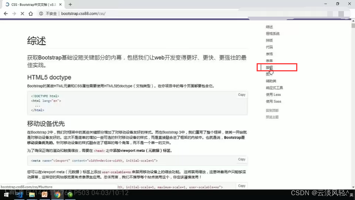Screen dimensions: 355x200
Task: Open Visual Studio Code in the taskbar
Action: coord(19,194)
